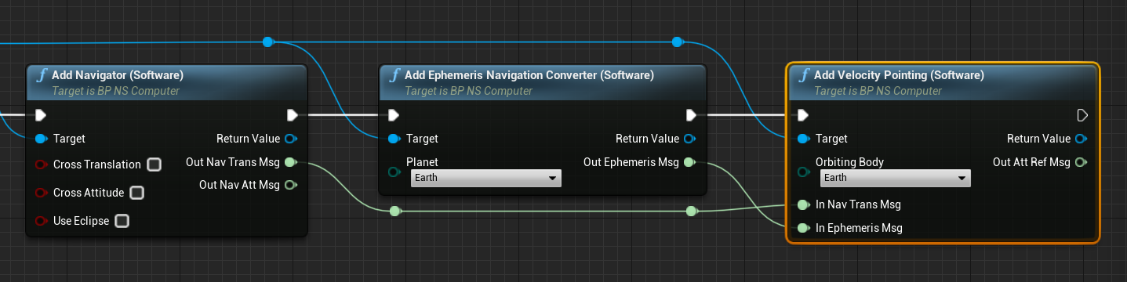This screenshot has width=1127, height=282.
Task: Select Add Navigator node title
Action: pyautogui.click(x=118, y=75)
